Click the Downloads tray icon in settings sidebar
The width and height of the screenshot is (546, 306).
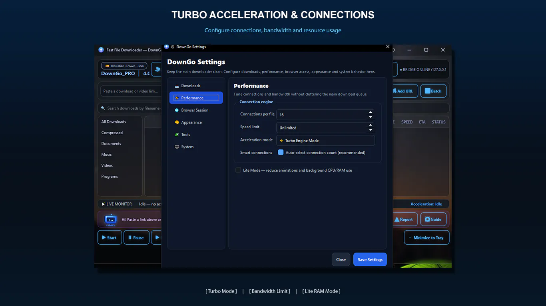click(177, 86)
